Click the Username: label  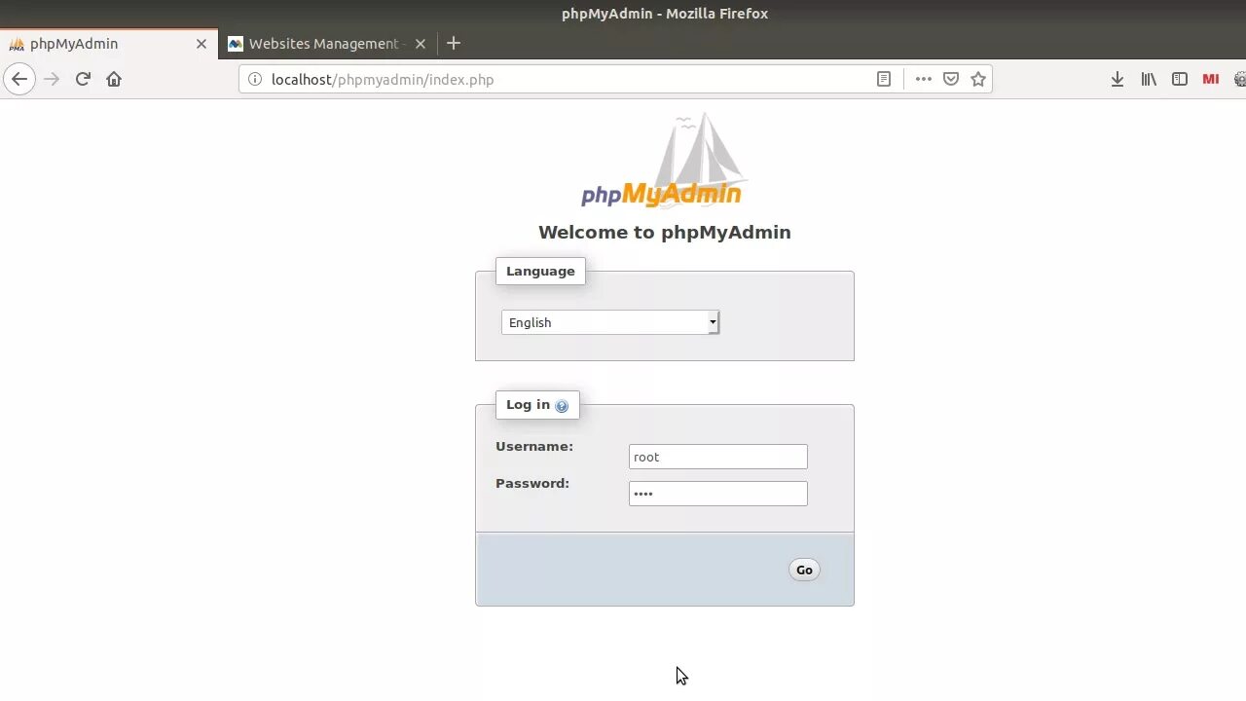tap(534, 446)
